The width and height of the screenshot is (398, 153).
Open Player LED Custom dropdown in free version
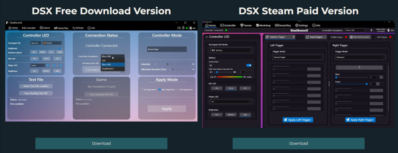(38, 65)
